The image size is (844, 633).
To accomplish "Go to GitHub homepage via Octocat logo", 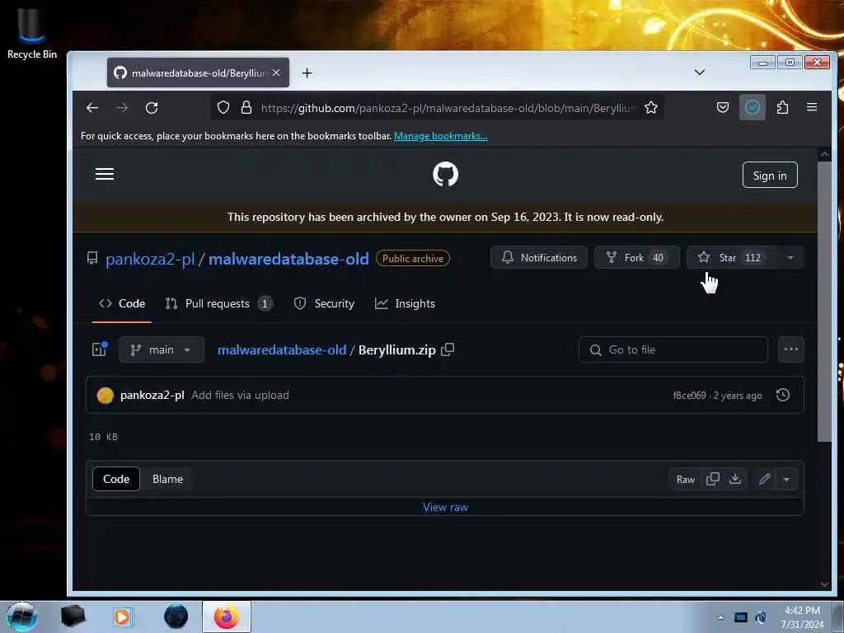I will click(x=446, y=175).
